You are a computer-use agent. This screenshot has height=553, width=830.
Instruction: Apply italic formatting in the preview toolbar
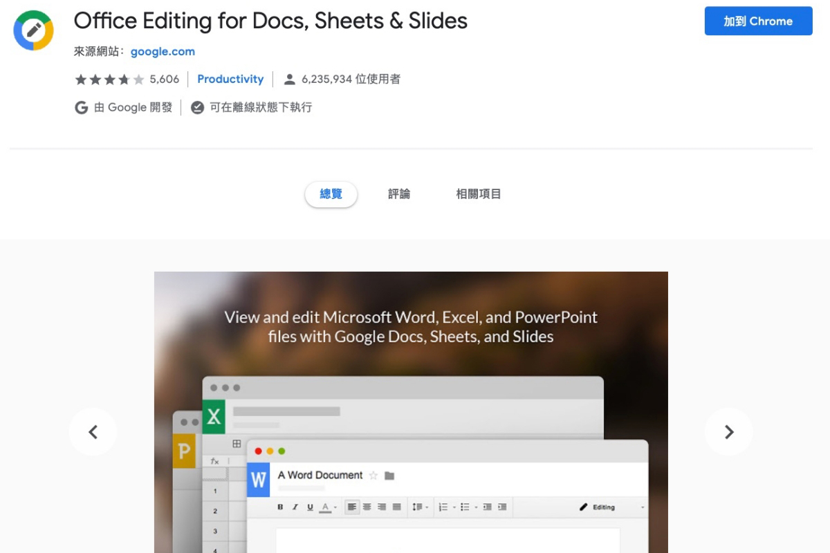click(x=295, y=507)
